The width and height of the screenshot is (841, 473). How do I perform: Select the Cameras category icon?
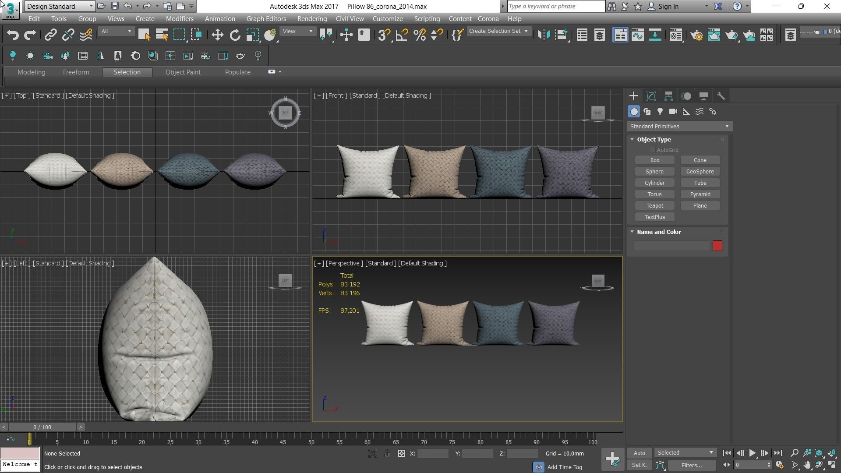point(673,112)
